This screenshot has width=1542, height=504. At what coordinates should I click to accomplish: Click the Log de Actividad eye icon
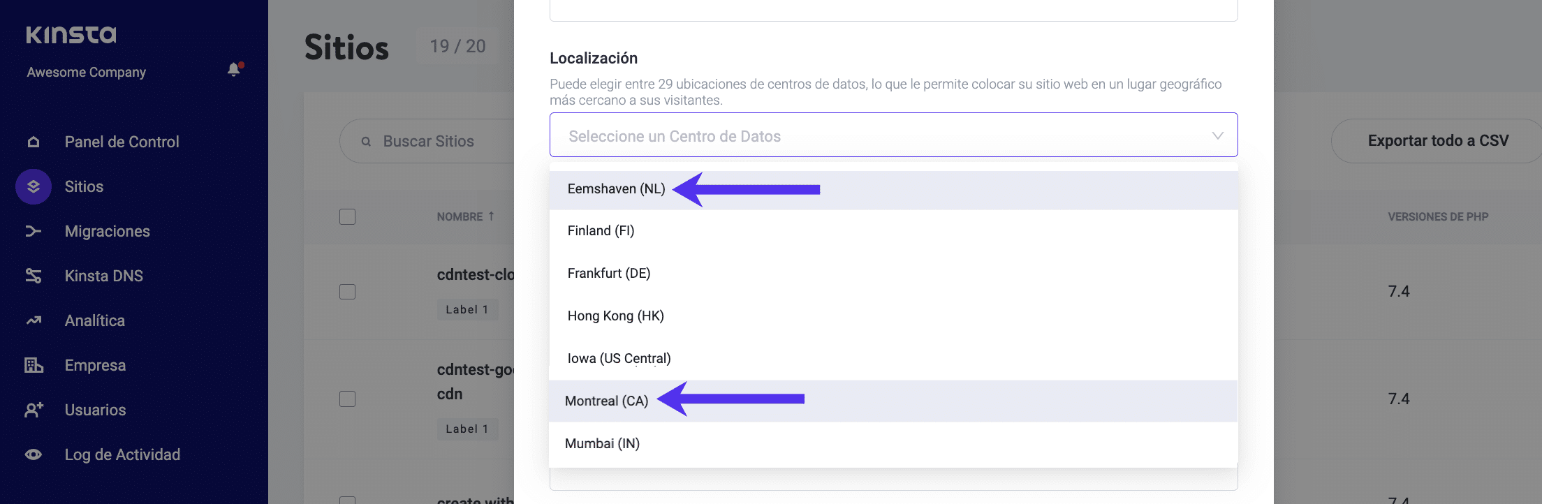pos(34,455)
